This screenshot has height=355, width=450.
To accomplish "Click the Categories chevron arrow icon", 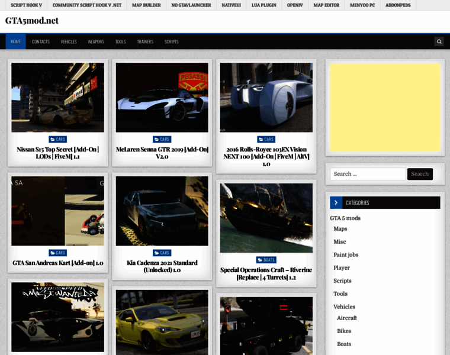I will [336, 202].
